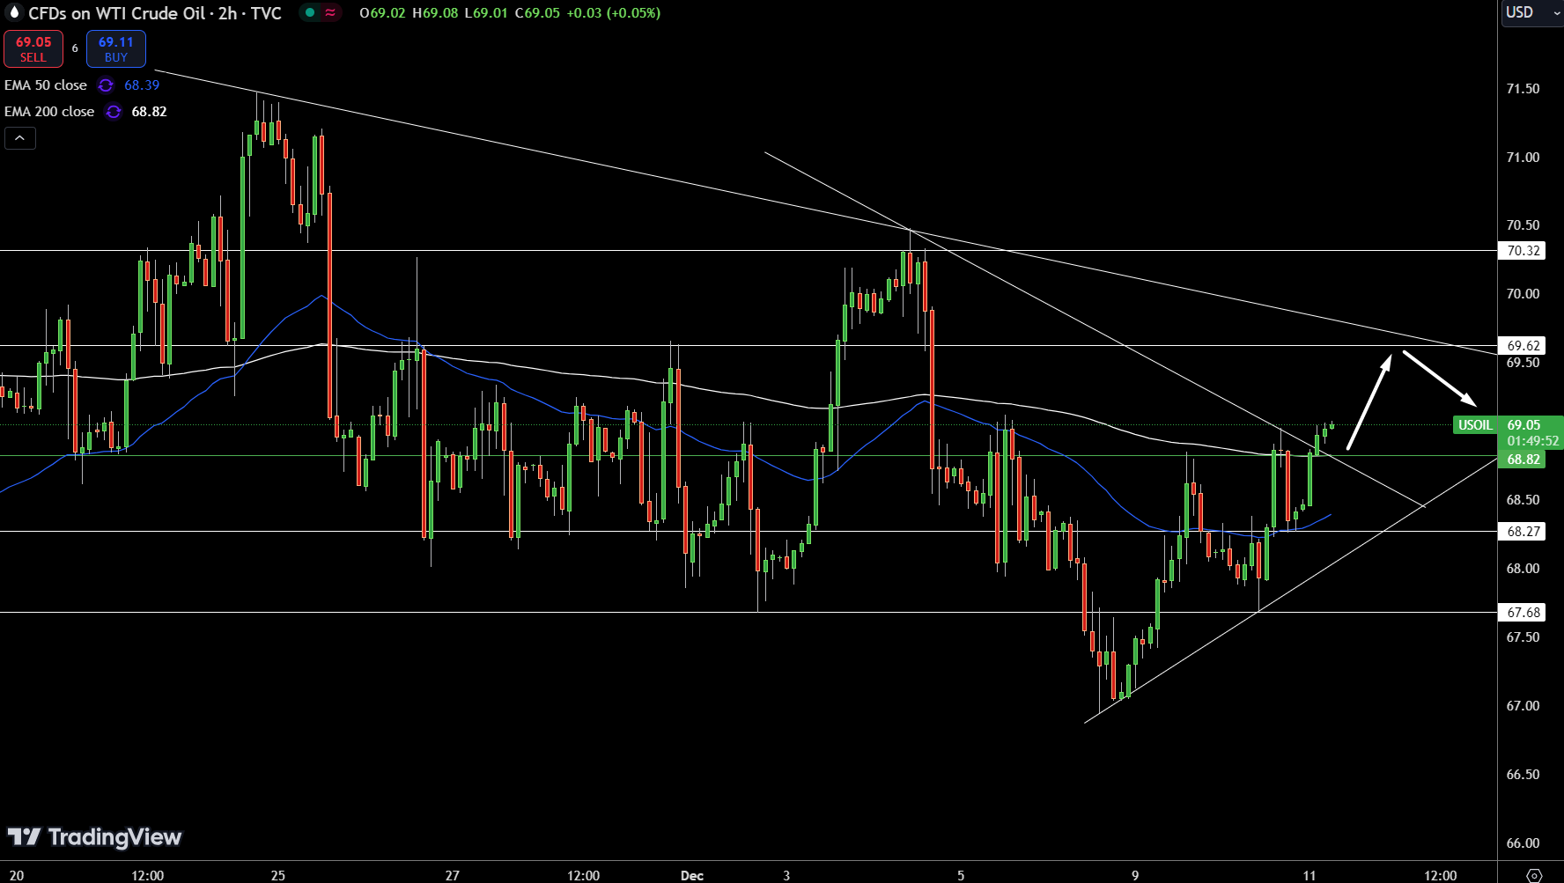Select the 67.68 horizontal line price label
This screenshot has width=1564, height=883.
[1523, 613]
